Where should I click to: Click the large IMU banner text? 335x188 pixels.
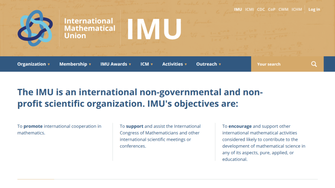(154, 29)
